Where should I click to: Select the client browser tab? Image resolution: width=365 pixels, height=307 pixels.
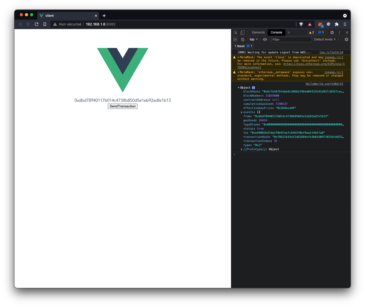pyautogui.click(x=68, y=16)
